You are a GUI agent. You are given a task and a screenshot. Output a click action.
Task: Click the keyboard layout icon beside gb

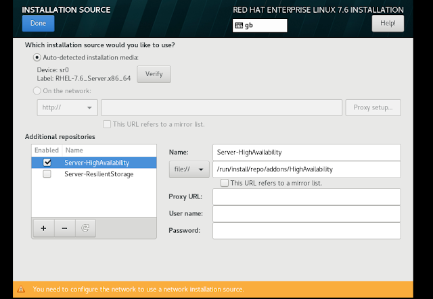239,26
